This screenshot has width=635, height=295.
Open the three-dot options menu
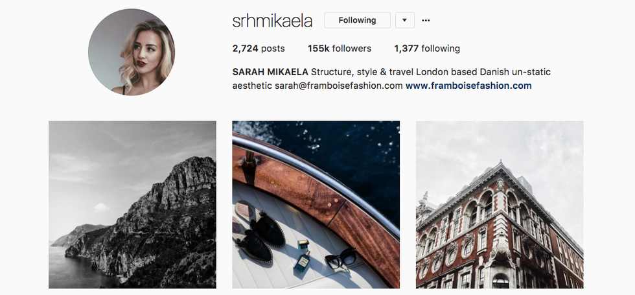[x=426, y=20]
